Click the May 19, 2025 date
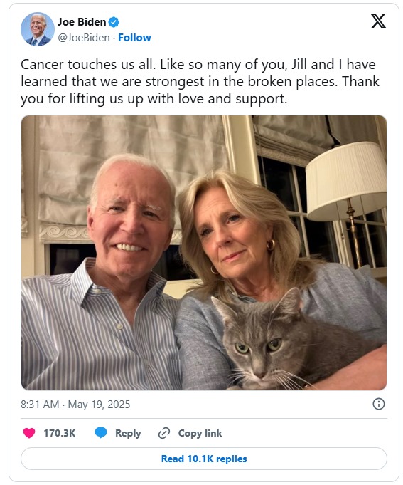This screenshot has width=403, height=485. click(x=99, y=405)
